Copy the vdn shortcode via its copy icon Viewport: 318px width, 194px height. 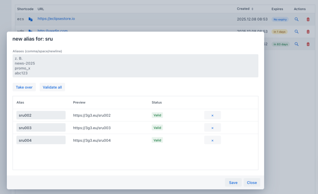coord(30,31)
